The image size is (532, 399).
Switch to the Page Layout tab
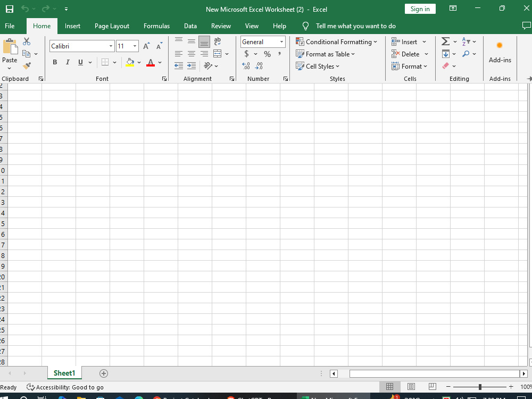click(112, 26)
